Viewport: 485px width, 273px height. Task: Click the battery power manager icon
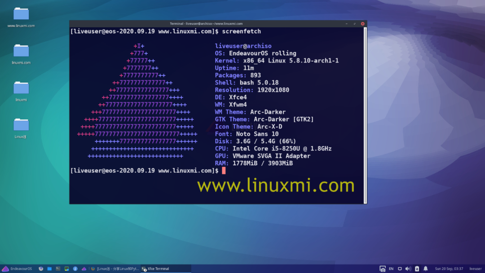417,269
